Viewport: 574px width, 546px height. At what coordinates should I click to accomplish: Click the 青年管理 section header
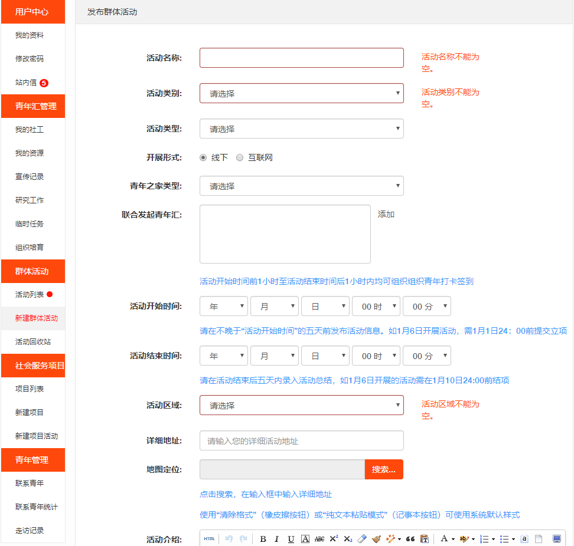(33, 460)
